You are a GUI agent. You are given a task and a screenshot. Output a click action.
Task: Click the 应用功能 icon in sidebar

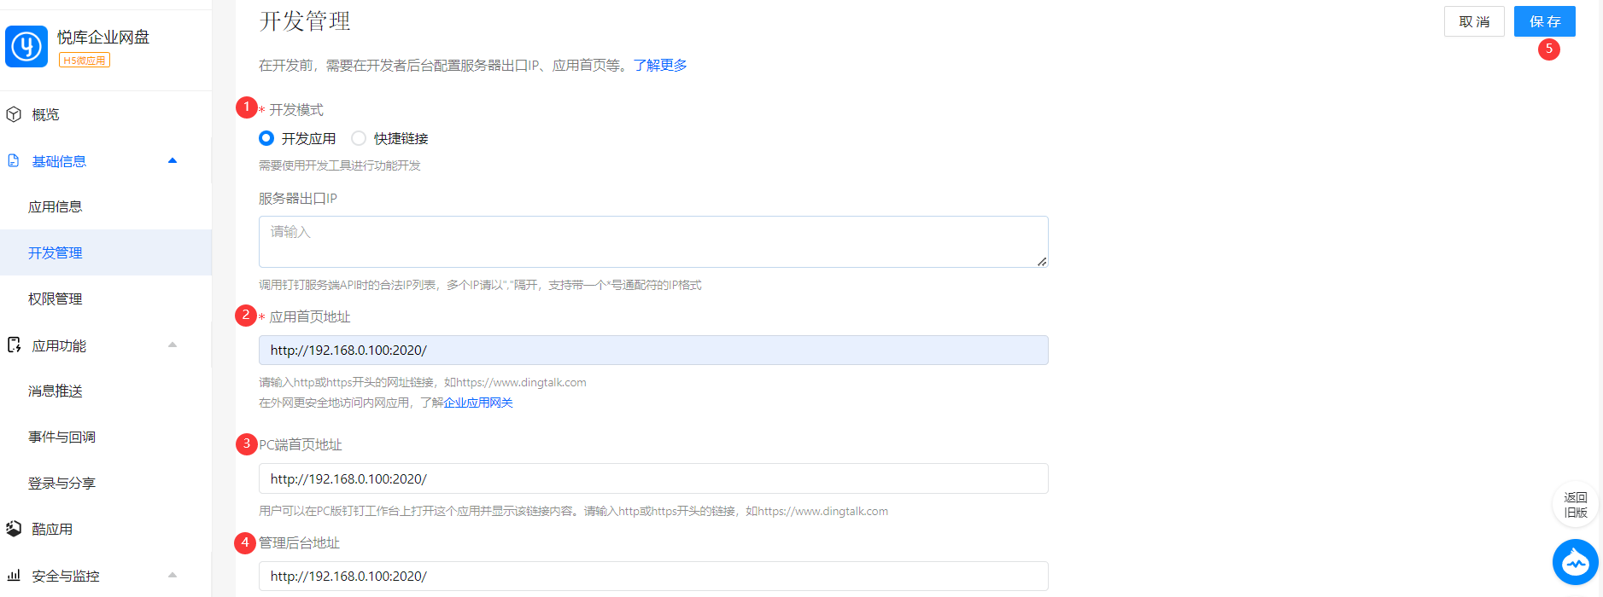[x=14, y=345]
